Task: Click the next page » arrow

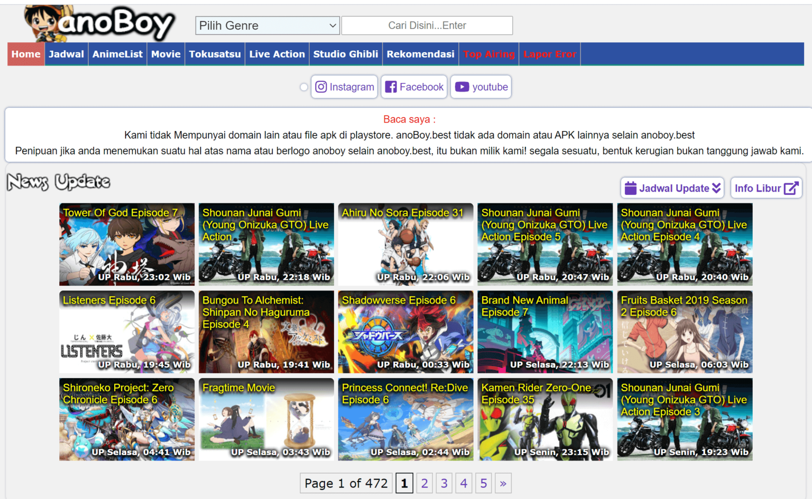Action: click(x=503, y=483)
